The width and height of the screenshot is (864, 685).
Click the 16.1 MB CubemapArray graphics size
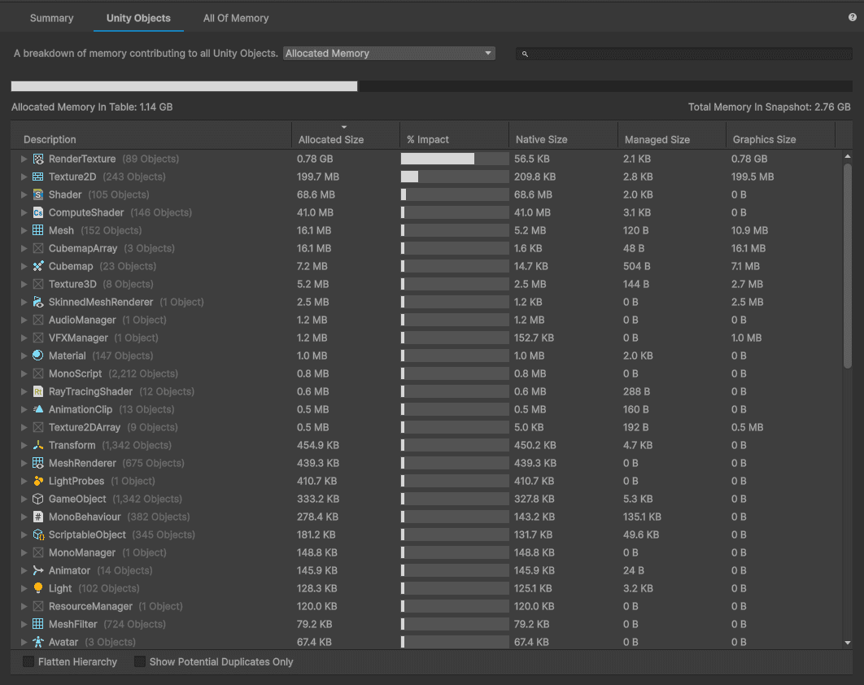pyautogui.click(x=748, y=249)
